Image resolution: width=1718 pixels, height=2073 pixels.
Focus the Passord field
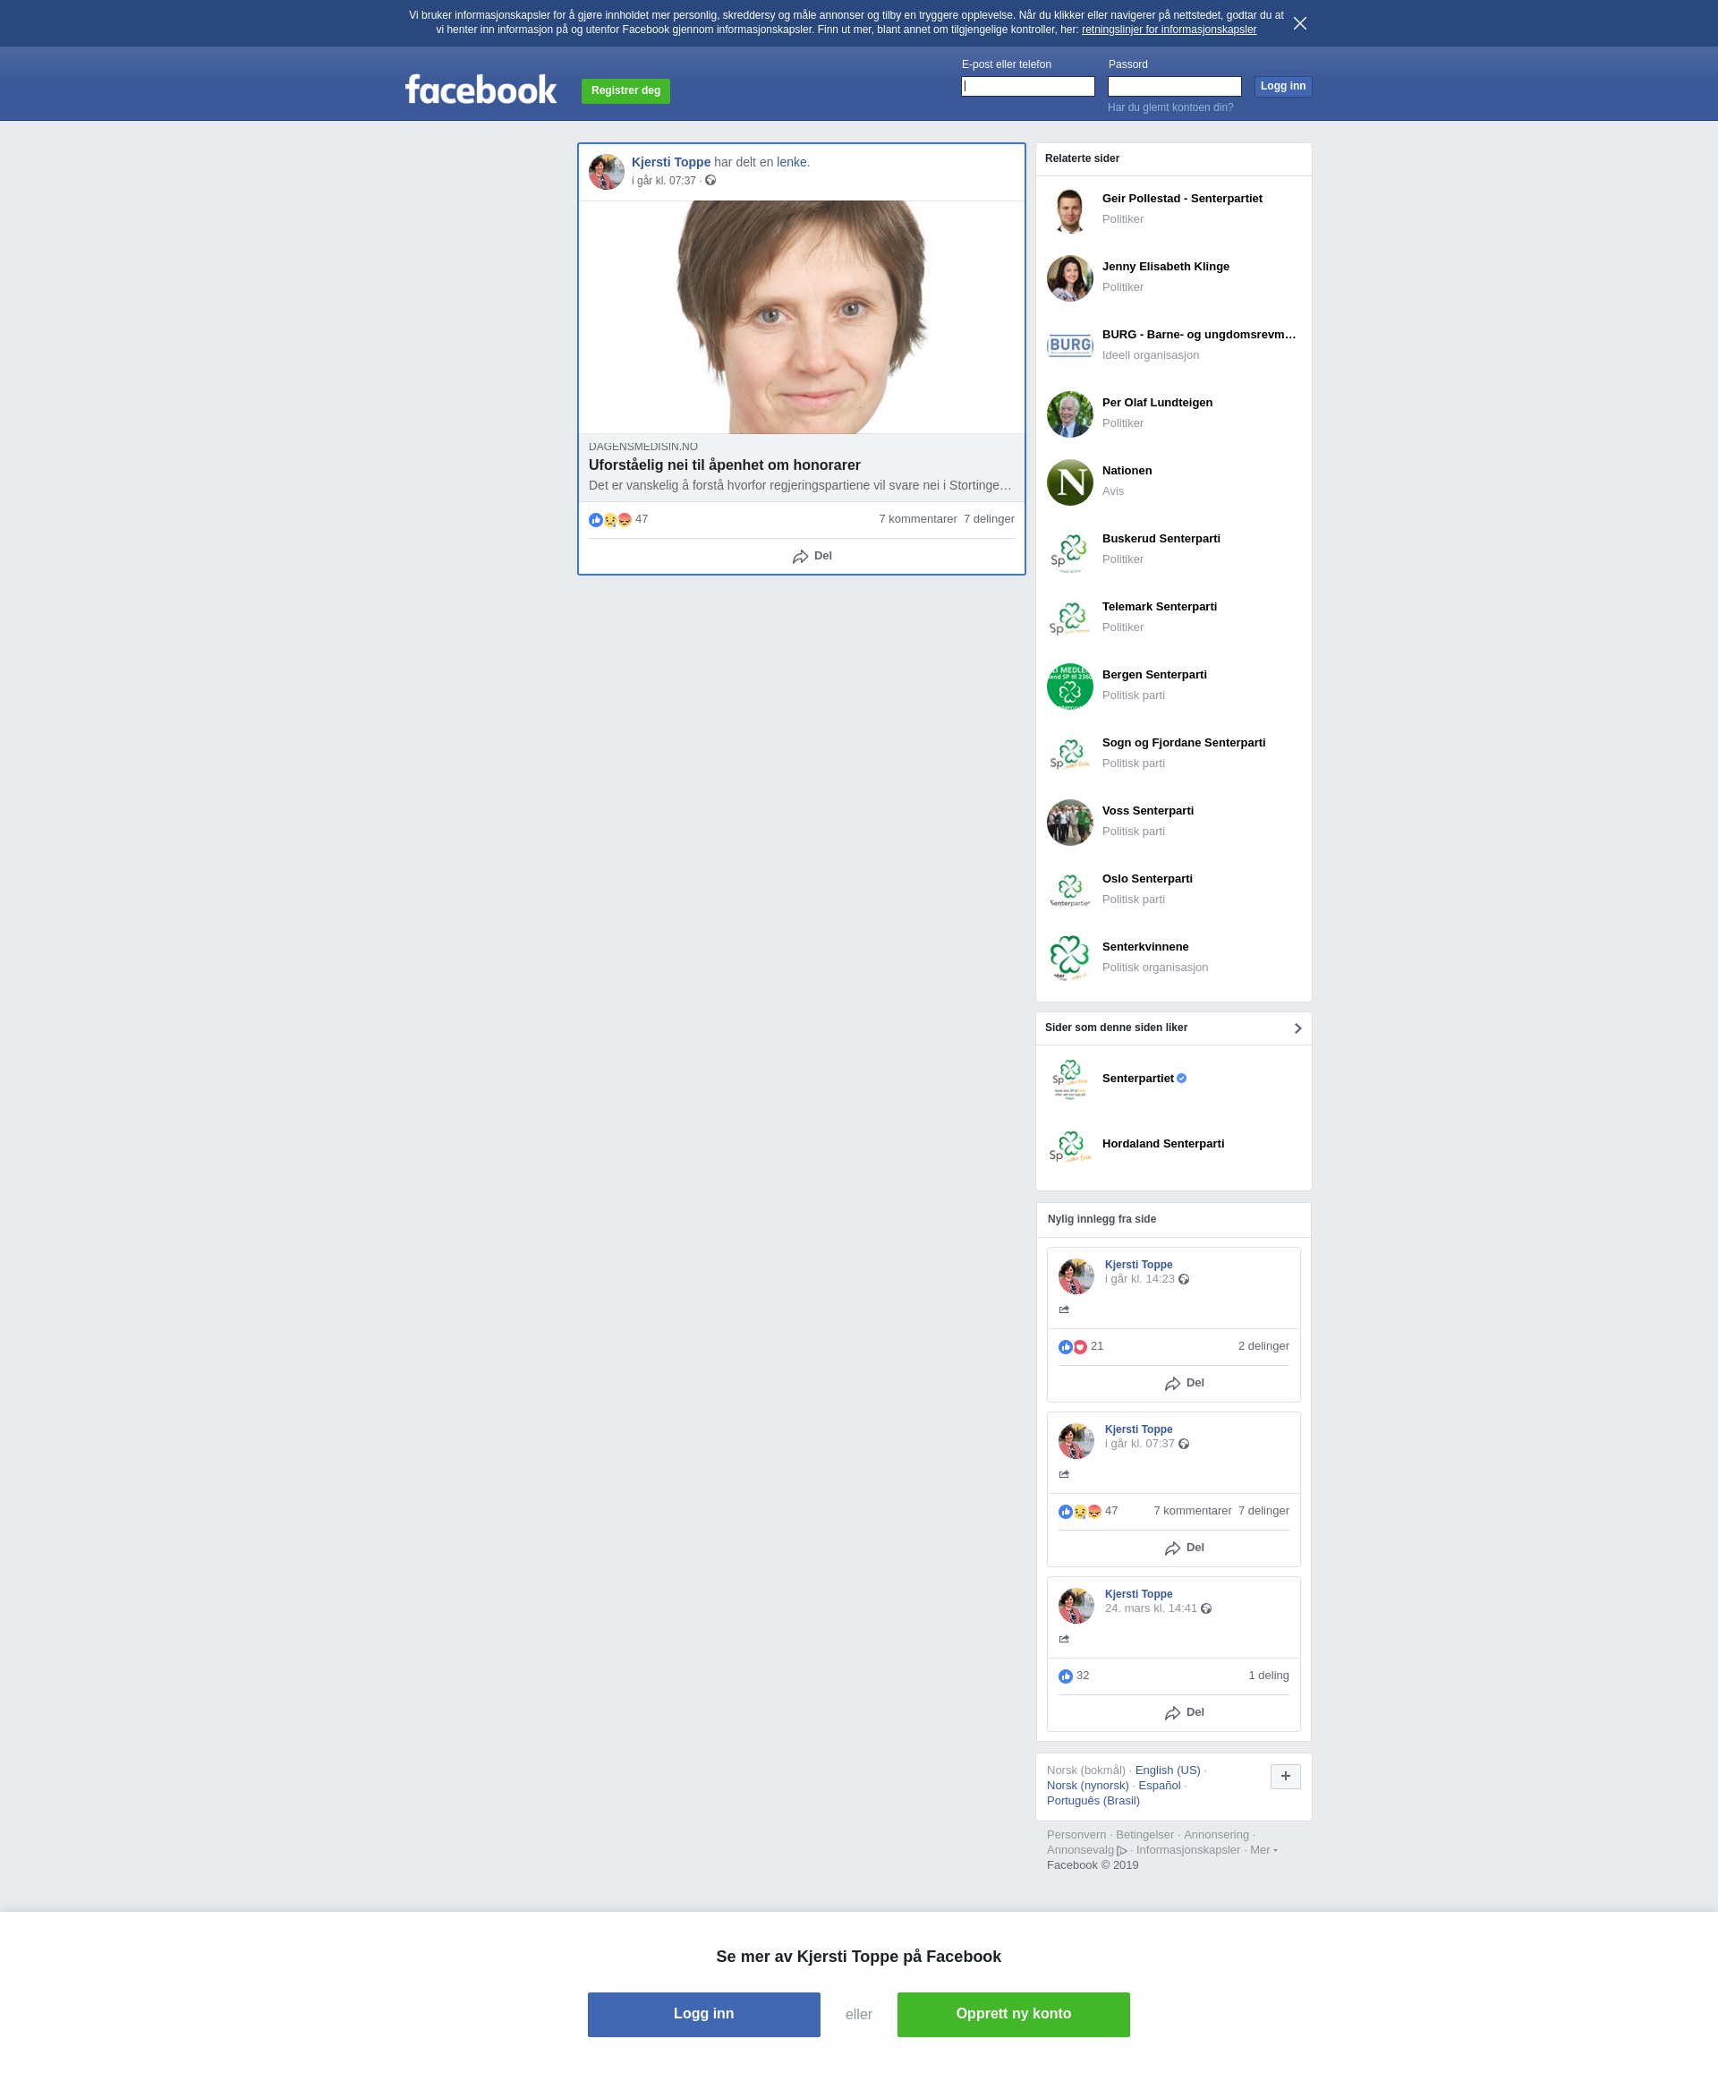1174,87
